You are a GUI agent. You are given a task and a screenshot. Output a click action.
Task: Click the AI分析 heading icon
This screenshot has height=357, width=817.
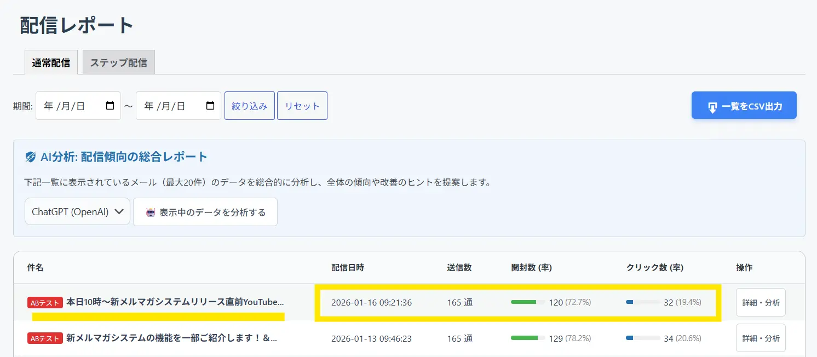coord(31,157)
